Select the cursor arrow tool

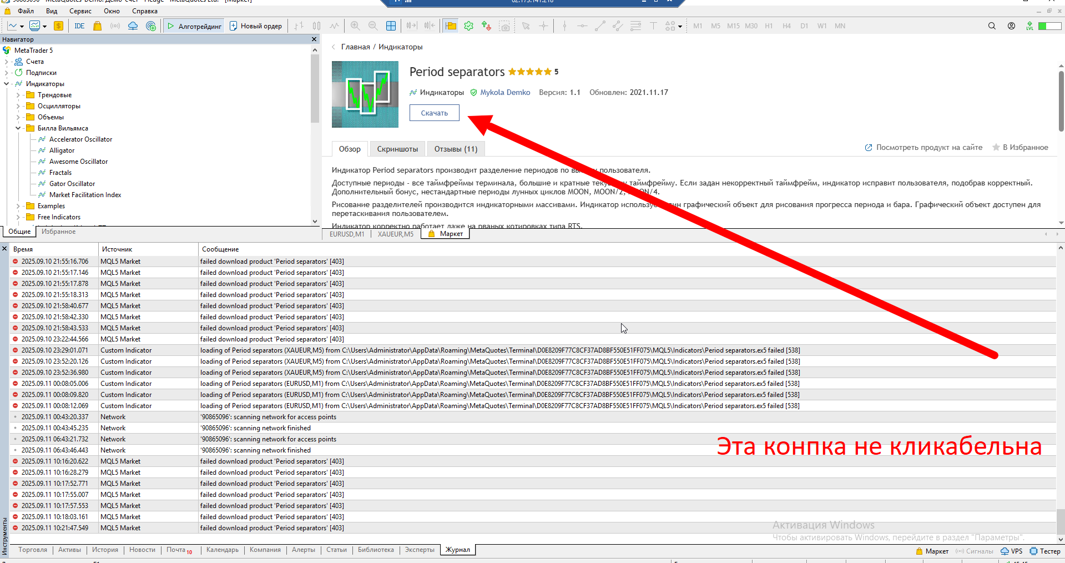coord(526,26)
